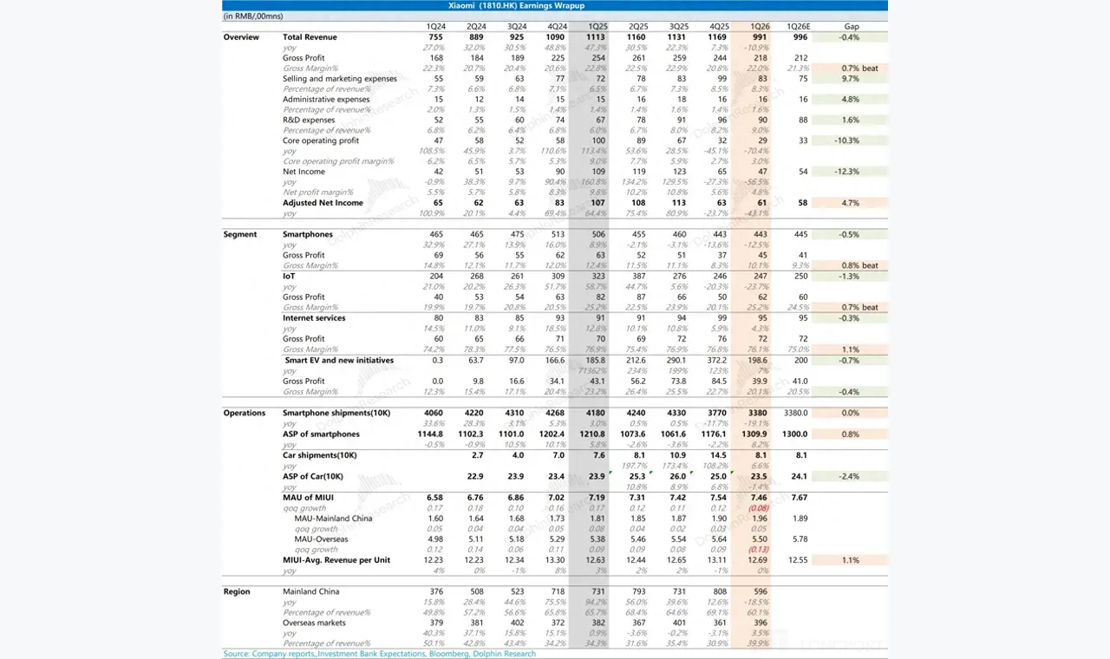Click the 'Gap' column header
Viewport: 1110px width, 659px height.
(852, 27)
